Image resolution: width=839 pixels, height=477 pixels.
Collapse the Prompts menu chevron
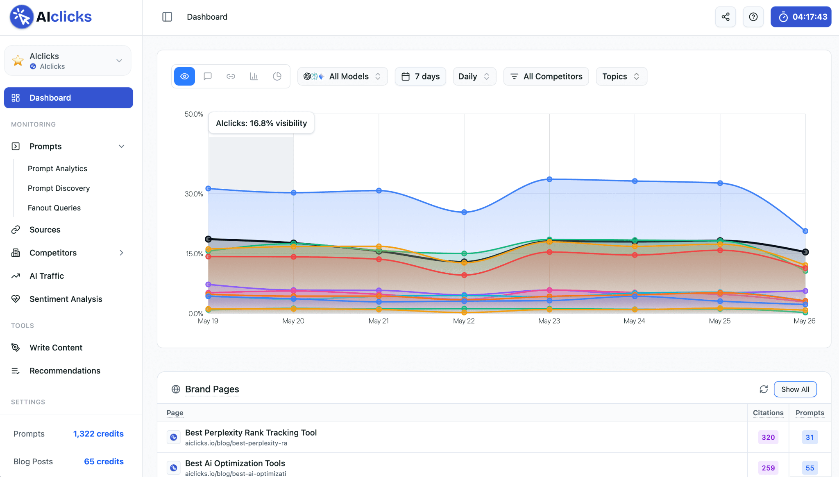click(x=121, y=147)
